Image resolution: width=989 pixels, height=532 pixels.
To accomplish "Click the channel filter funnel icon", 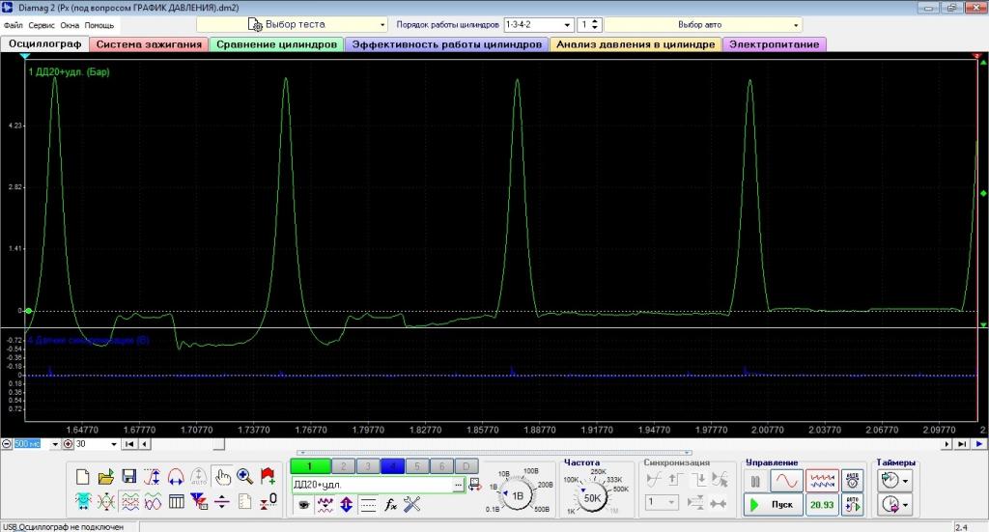I will pyautogui.click(x=199, y=502).
